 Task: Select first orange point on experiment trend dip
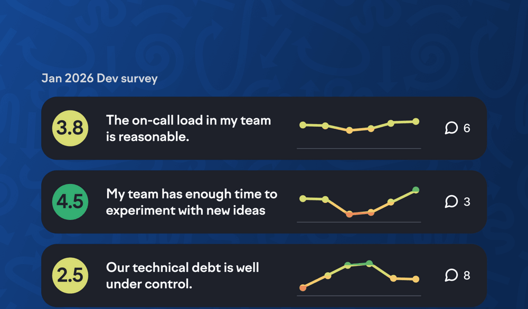click(349, 214)
